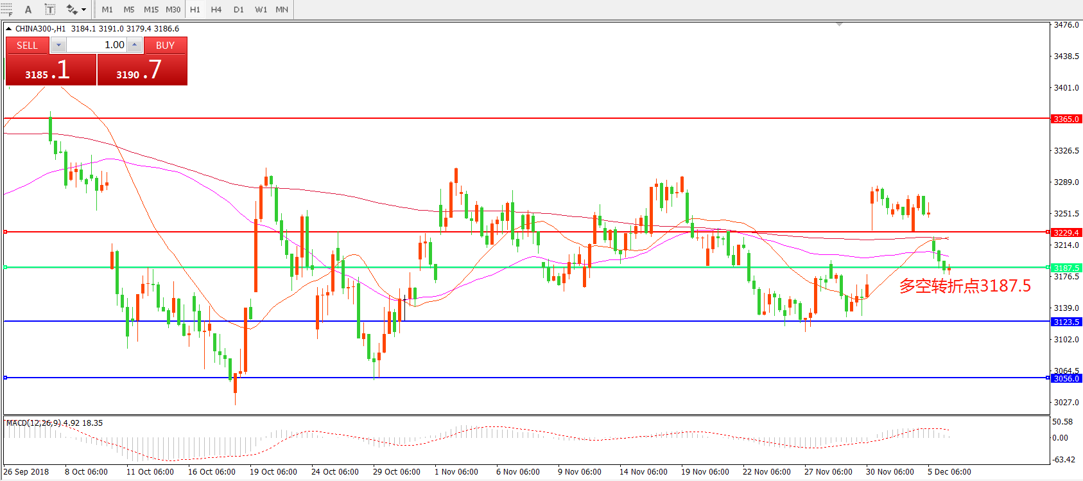Switch to M1 timeframe
The height and width of the screenshot is (481, 1083).
tap(107, 10)
